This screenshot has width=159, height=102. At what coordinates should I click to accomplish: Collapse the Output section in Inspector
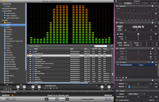[x=118, y=91]
